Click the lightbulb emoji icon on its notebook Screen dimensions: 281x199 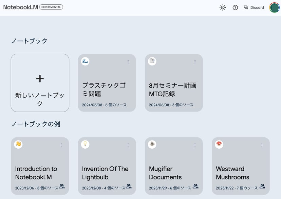(85, 144)
